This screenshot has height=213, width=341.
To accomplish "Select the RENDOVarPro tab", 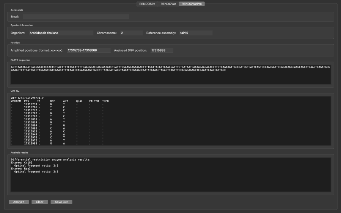I will pos(191,4).
